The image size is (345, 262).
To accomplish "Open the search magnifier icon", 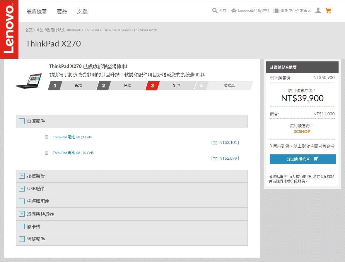I will tap(215, 11).
